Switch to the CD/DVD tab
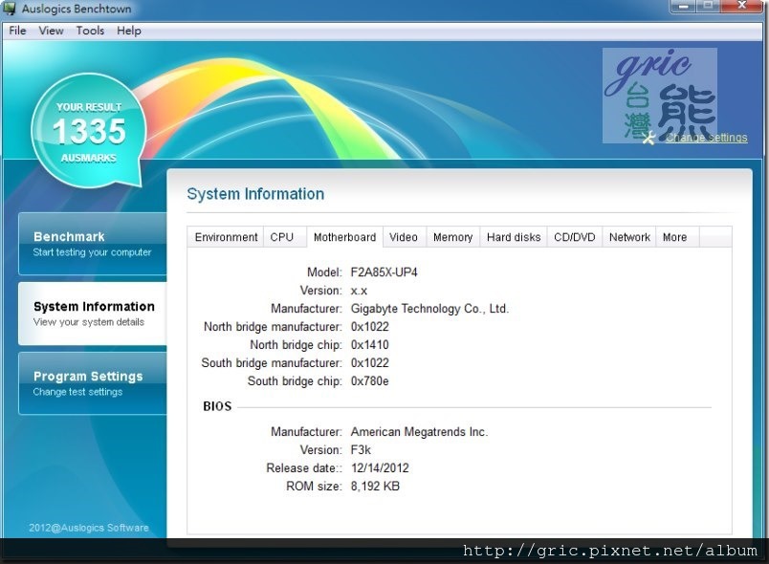 coord(575,237)
